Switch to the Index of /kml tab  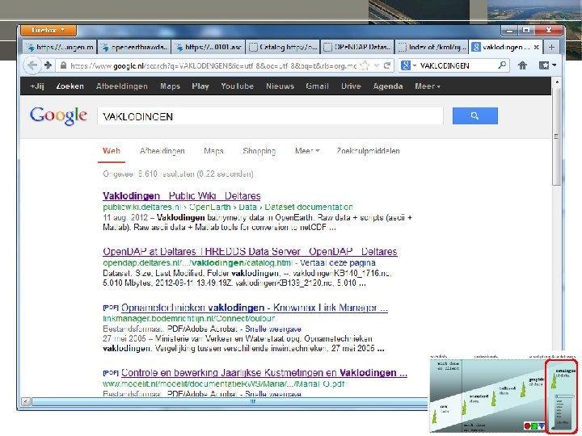(432, 47)
